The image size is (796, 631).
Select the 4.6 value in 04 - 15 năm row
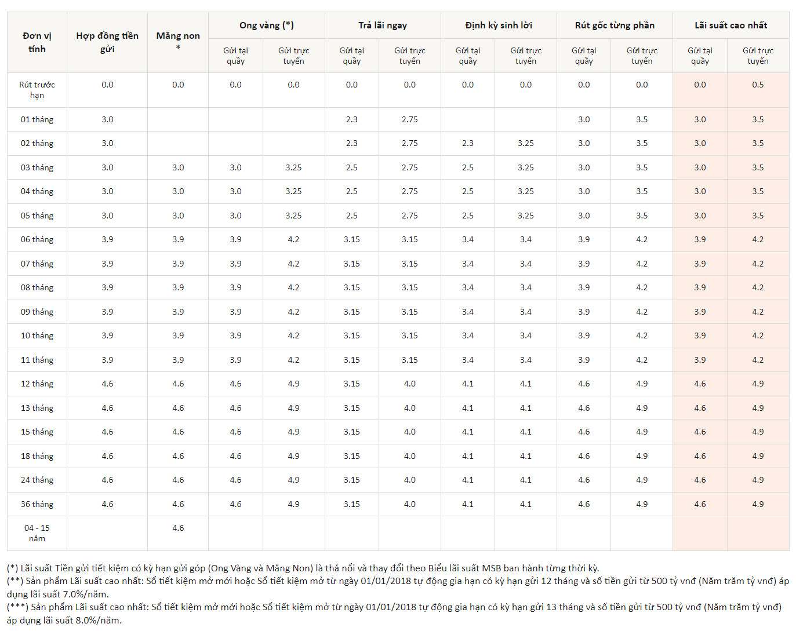178,528
